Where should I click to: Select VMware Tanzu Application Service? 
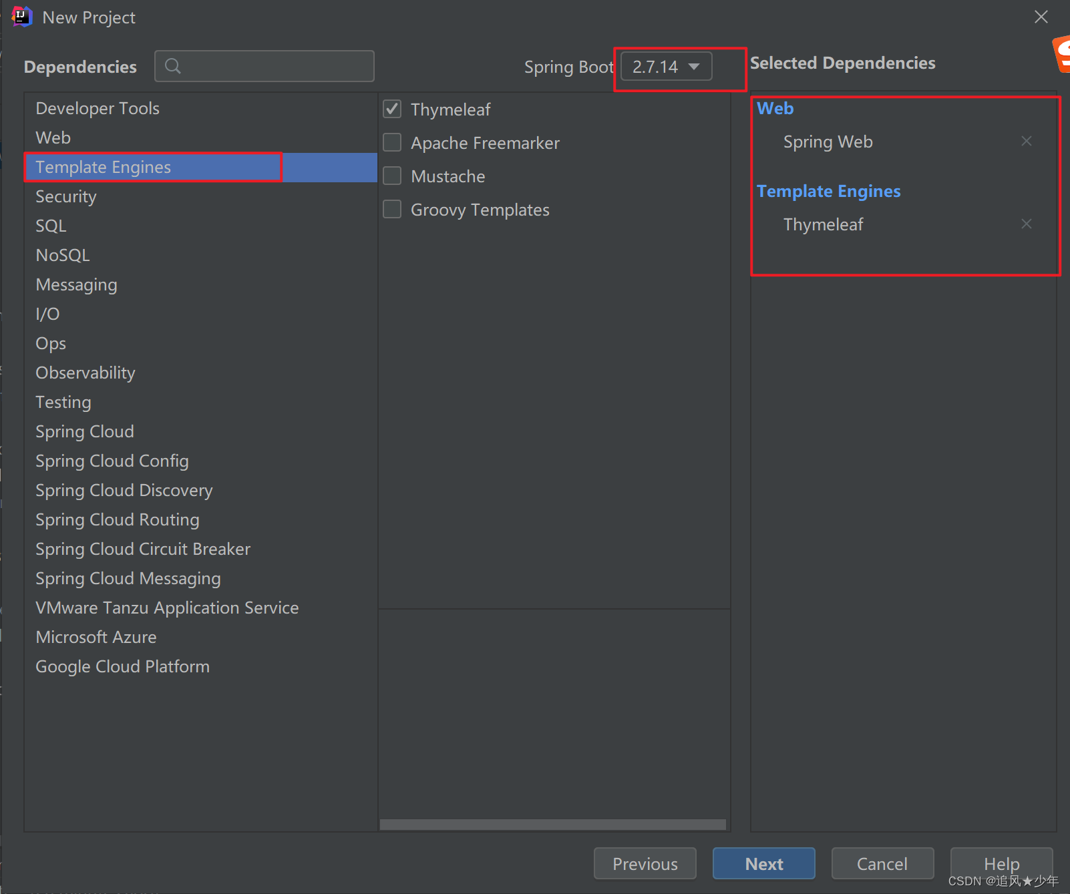pos(201,608)
